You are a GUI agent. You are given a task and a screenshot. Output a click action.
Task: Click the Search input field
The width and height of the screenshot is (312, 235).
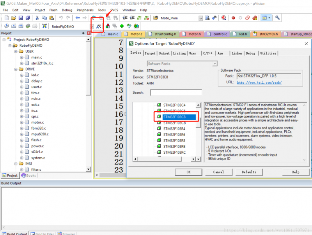pyautogui.click(x=176, y=93)
